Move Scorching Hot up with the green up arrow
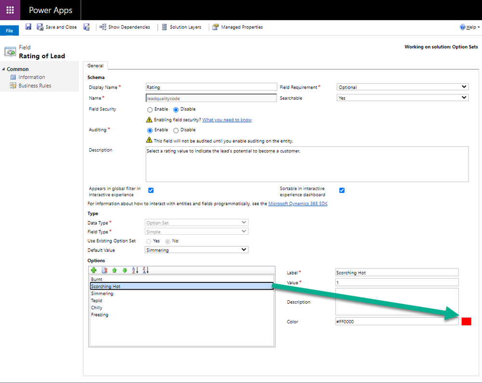Viewport: 482px width, 383px height. click(x=114, y=270)
